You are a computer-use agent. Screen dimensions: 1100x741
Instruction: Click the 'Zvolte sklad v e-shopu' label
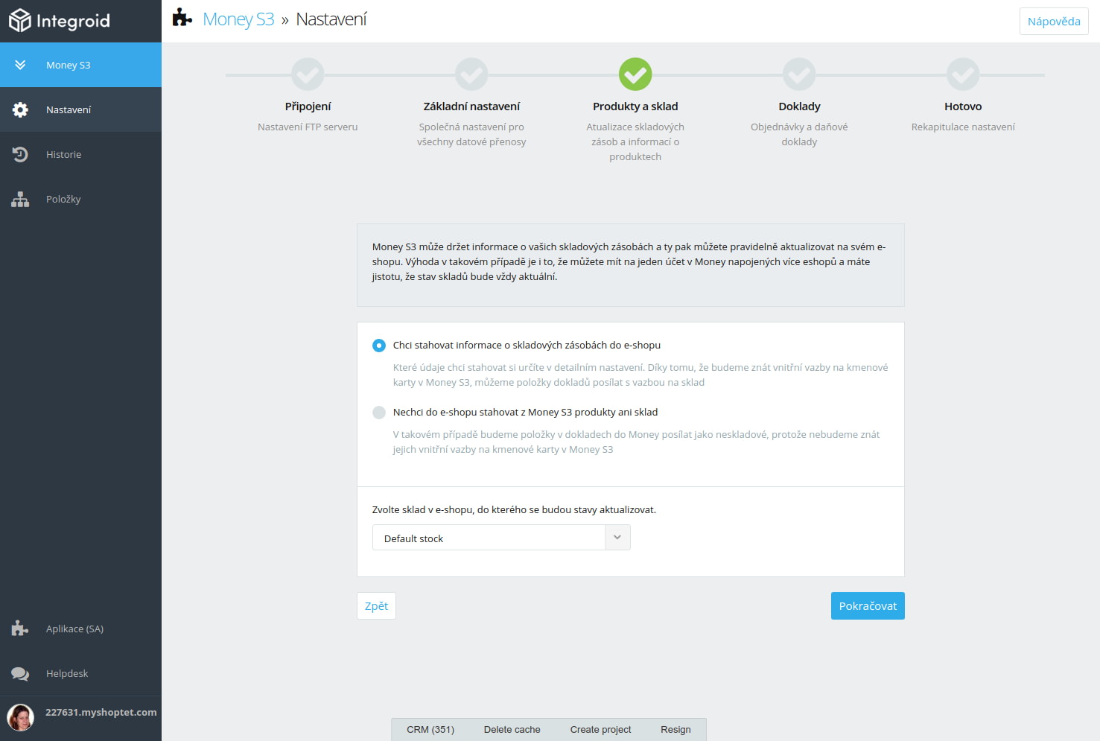coord(514,510)
